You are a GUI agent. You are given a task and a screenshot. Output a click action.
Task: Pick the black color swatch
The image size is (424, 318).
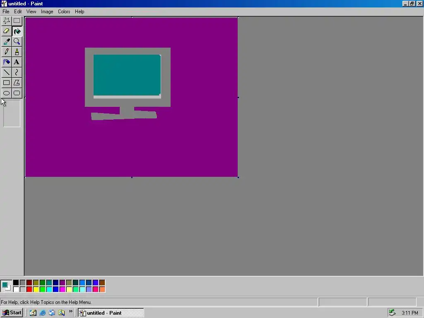16,283
